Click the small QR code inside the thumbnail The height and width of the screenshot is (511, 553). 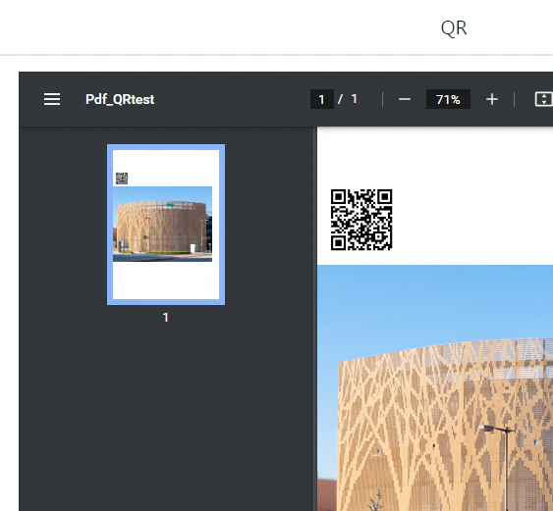122,179
